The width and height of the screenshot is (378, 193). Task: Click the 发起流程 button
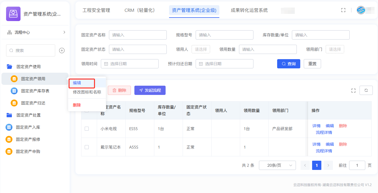(150, 90)
